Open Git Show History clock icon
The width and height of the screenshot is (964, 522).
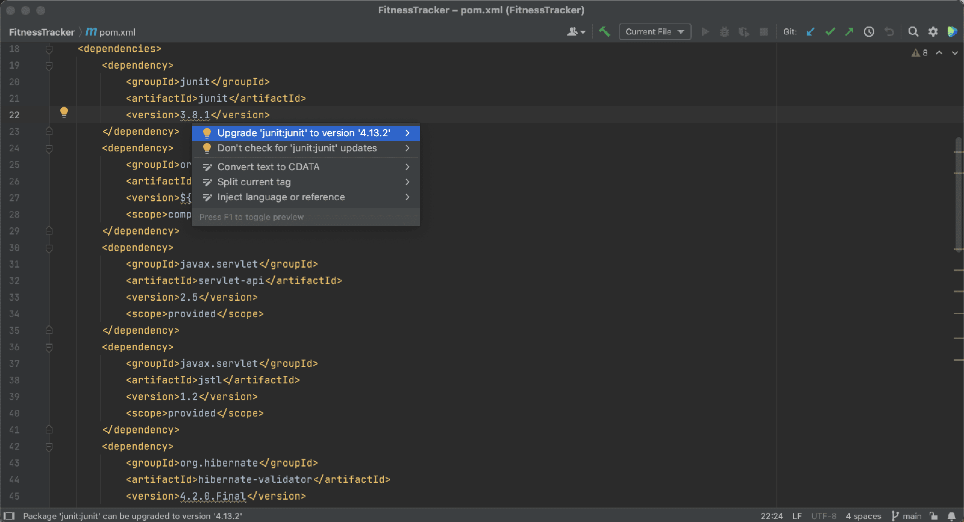click(x=869, y=32)
